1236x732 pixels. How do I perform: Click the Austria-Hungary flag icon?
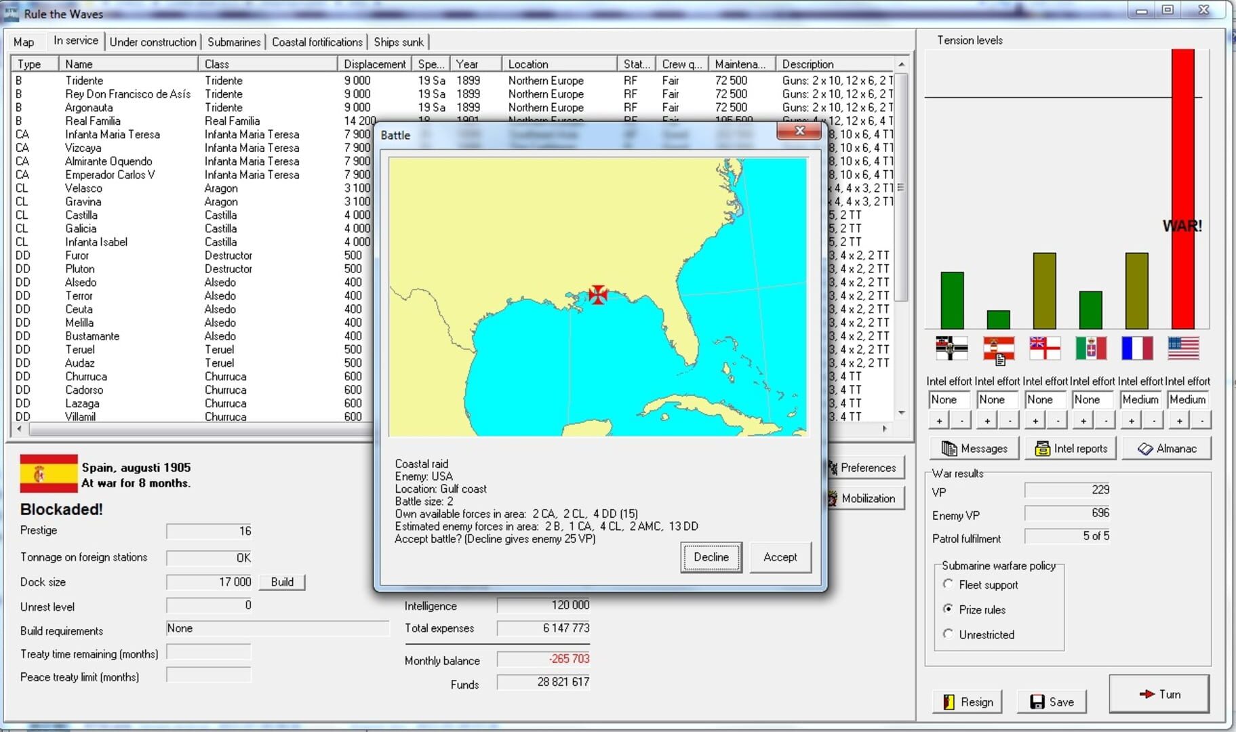click(999, 348)
